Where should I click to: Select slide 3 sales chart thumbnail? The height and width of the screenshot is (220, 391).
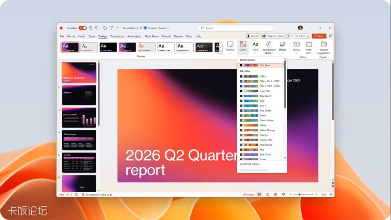click(79, 117)
